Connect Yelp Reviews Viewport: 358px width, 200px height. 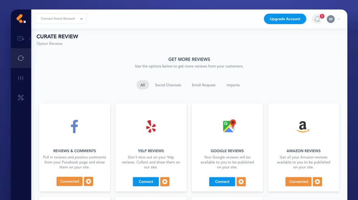[146, 181]
